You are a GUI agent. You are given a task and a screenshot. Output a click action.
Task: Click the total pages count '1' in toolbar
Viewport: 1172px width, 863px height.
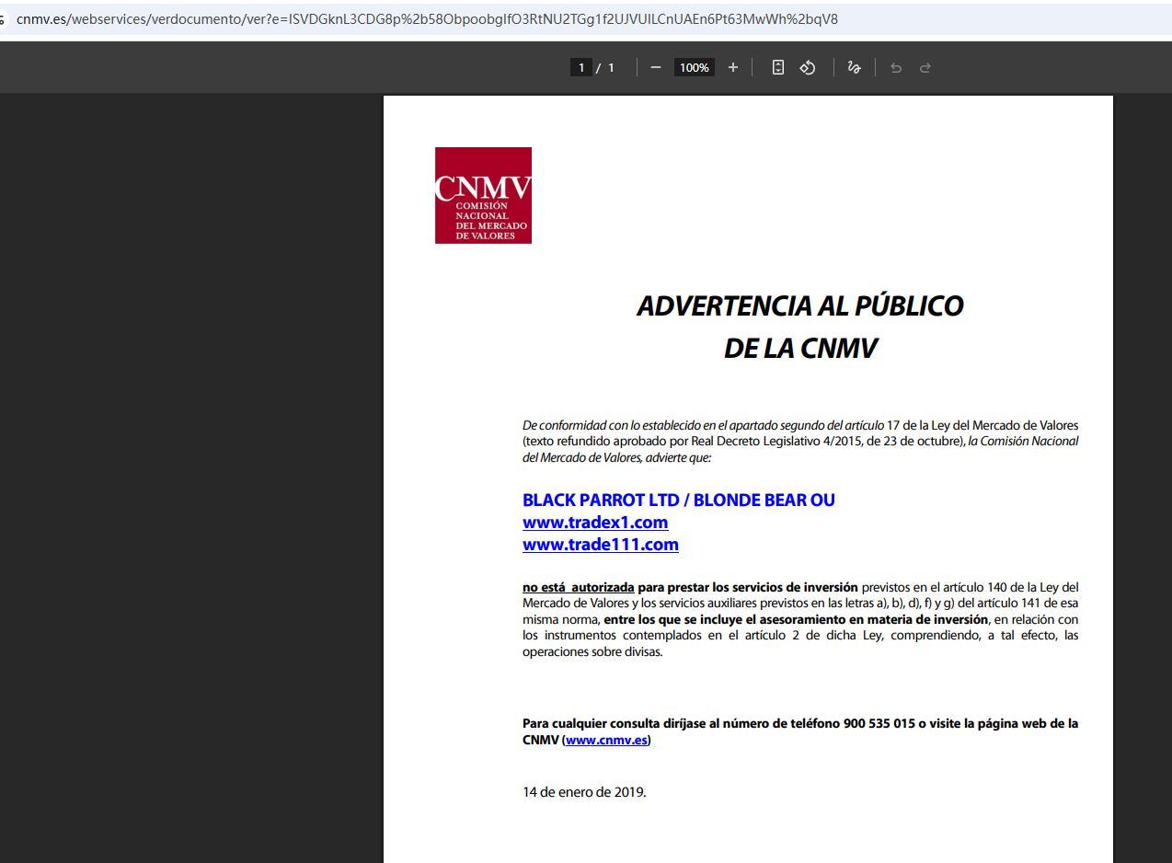pos(611,67)
